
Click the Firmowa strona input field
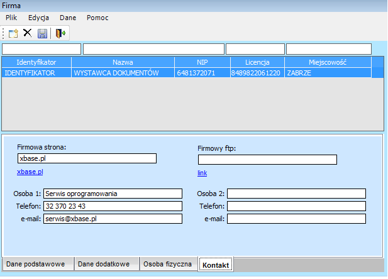(87, 158)
